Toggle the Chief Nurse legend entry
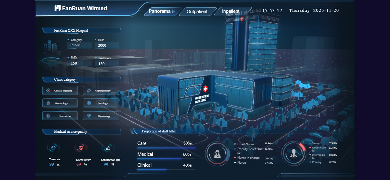The height and width of the screenshot is (180, 390). (245, 144)
